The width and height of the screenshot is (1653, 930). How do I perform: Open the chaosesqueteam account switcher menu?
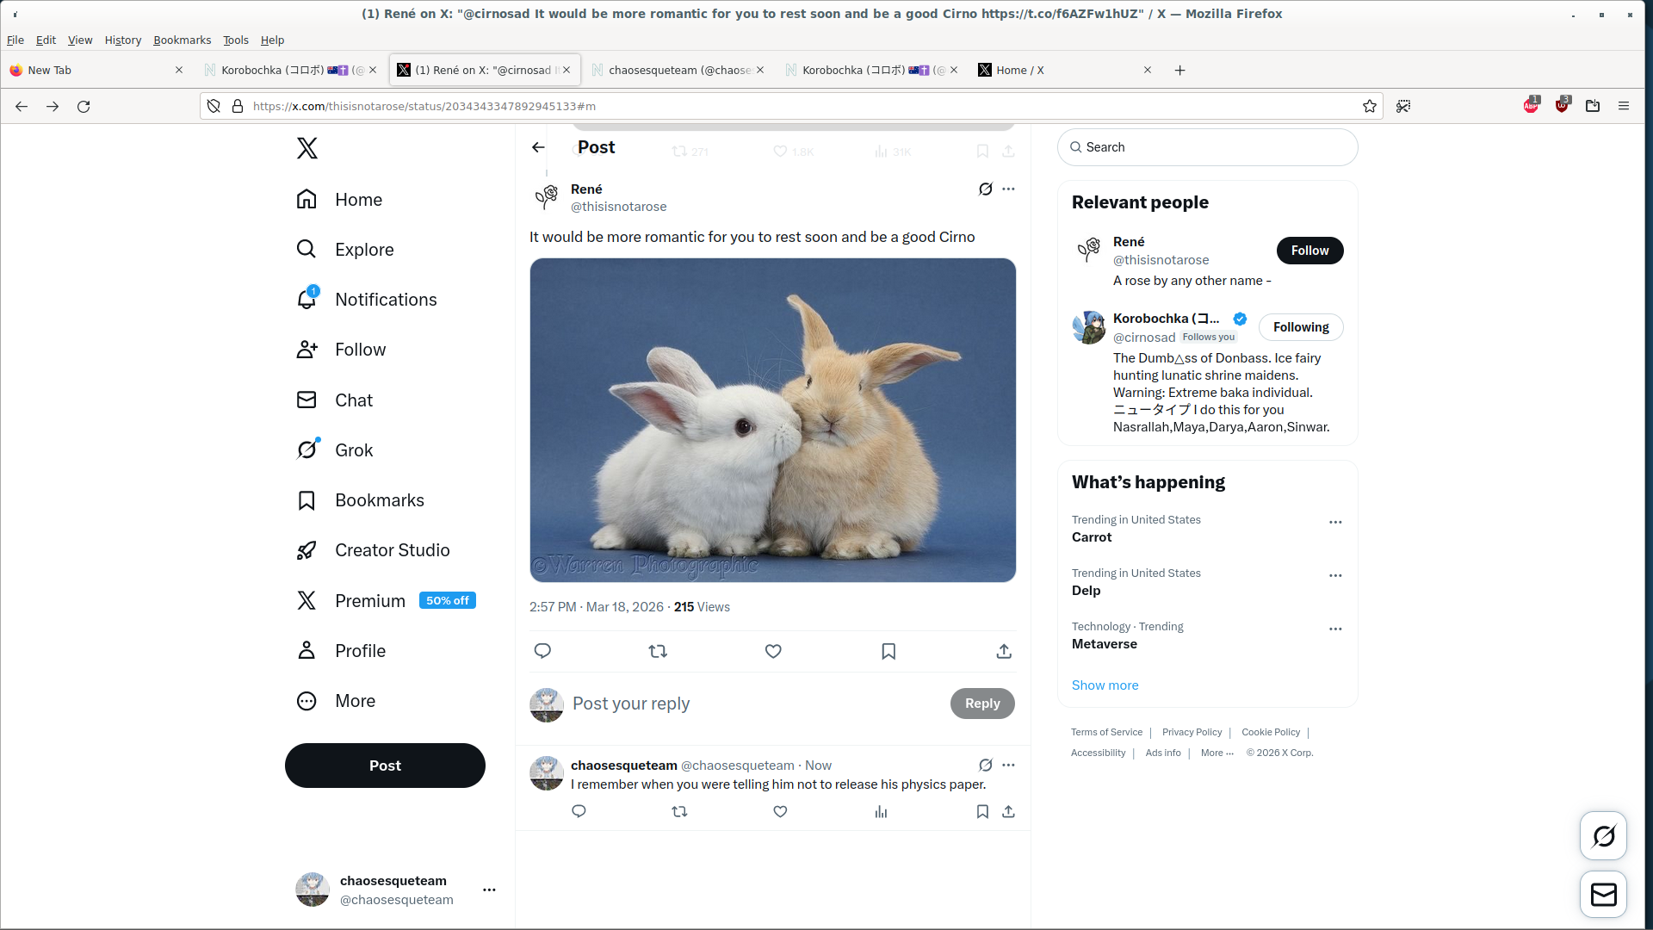click(489, 890)
